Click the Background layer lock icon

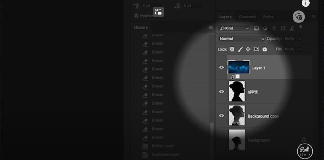point(304,140)
